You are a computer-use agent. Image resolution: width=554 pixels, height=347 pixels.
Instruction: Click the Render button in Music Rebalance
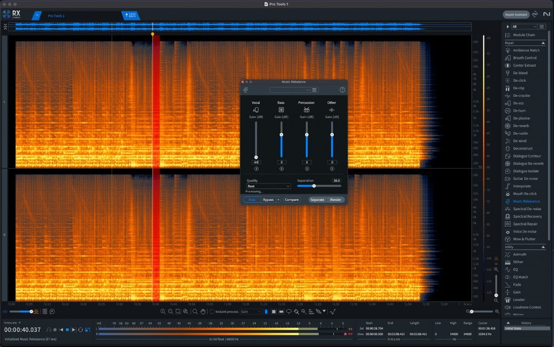(x=336, y=199)
